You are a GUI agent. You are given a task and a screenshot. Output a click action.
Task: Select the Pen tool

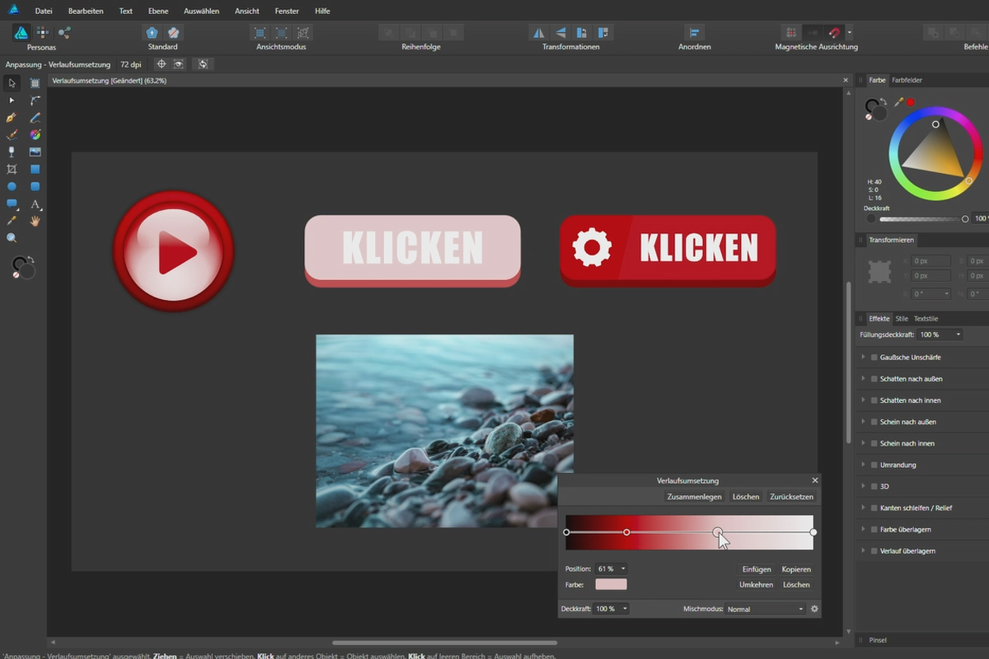[12, 118]
